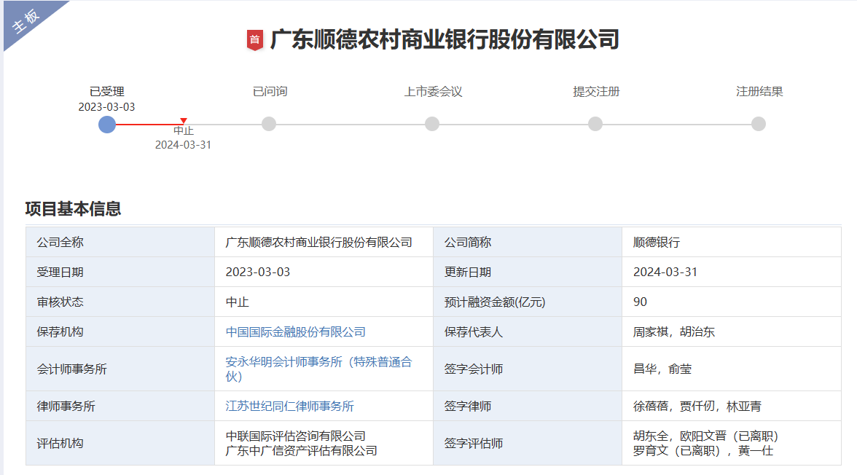Click the 上市委会议 stage circle
The width and height of the screenshot is (857, 475).
pyautogui.click(x=432, y=124)
